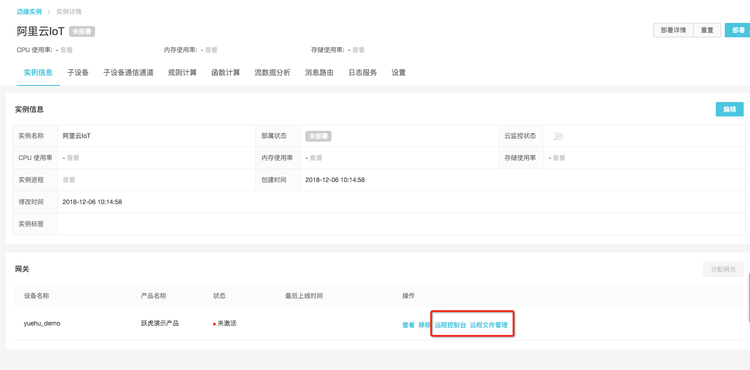Click the 创建时间 value 2018-12-06 10:14:58

(335, 180)
